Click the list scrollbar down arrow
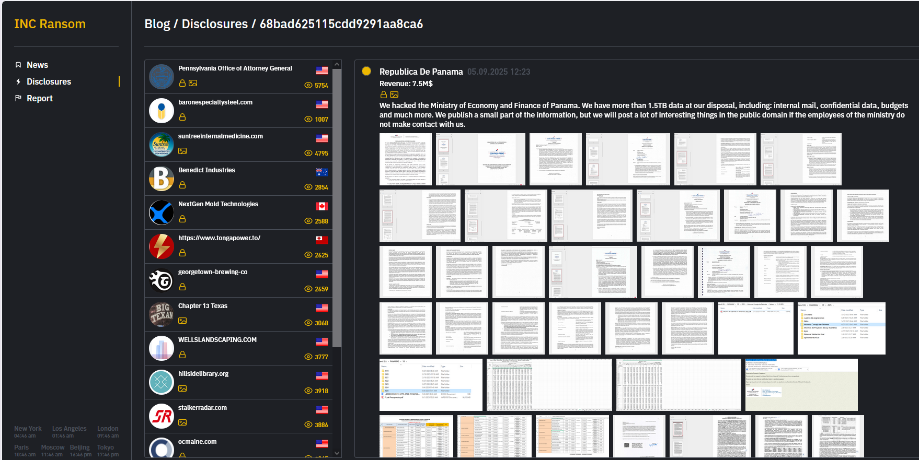This screenshot has height=460, width=919. 337,453
